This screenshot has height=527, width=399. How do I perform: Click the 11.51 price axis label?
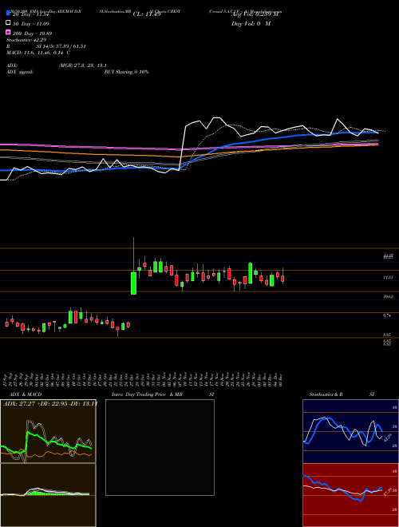[389, 278]
